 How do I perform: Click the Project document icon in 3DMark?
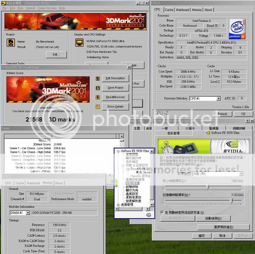tap(11, 43)
